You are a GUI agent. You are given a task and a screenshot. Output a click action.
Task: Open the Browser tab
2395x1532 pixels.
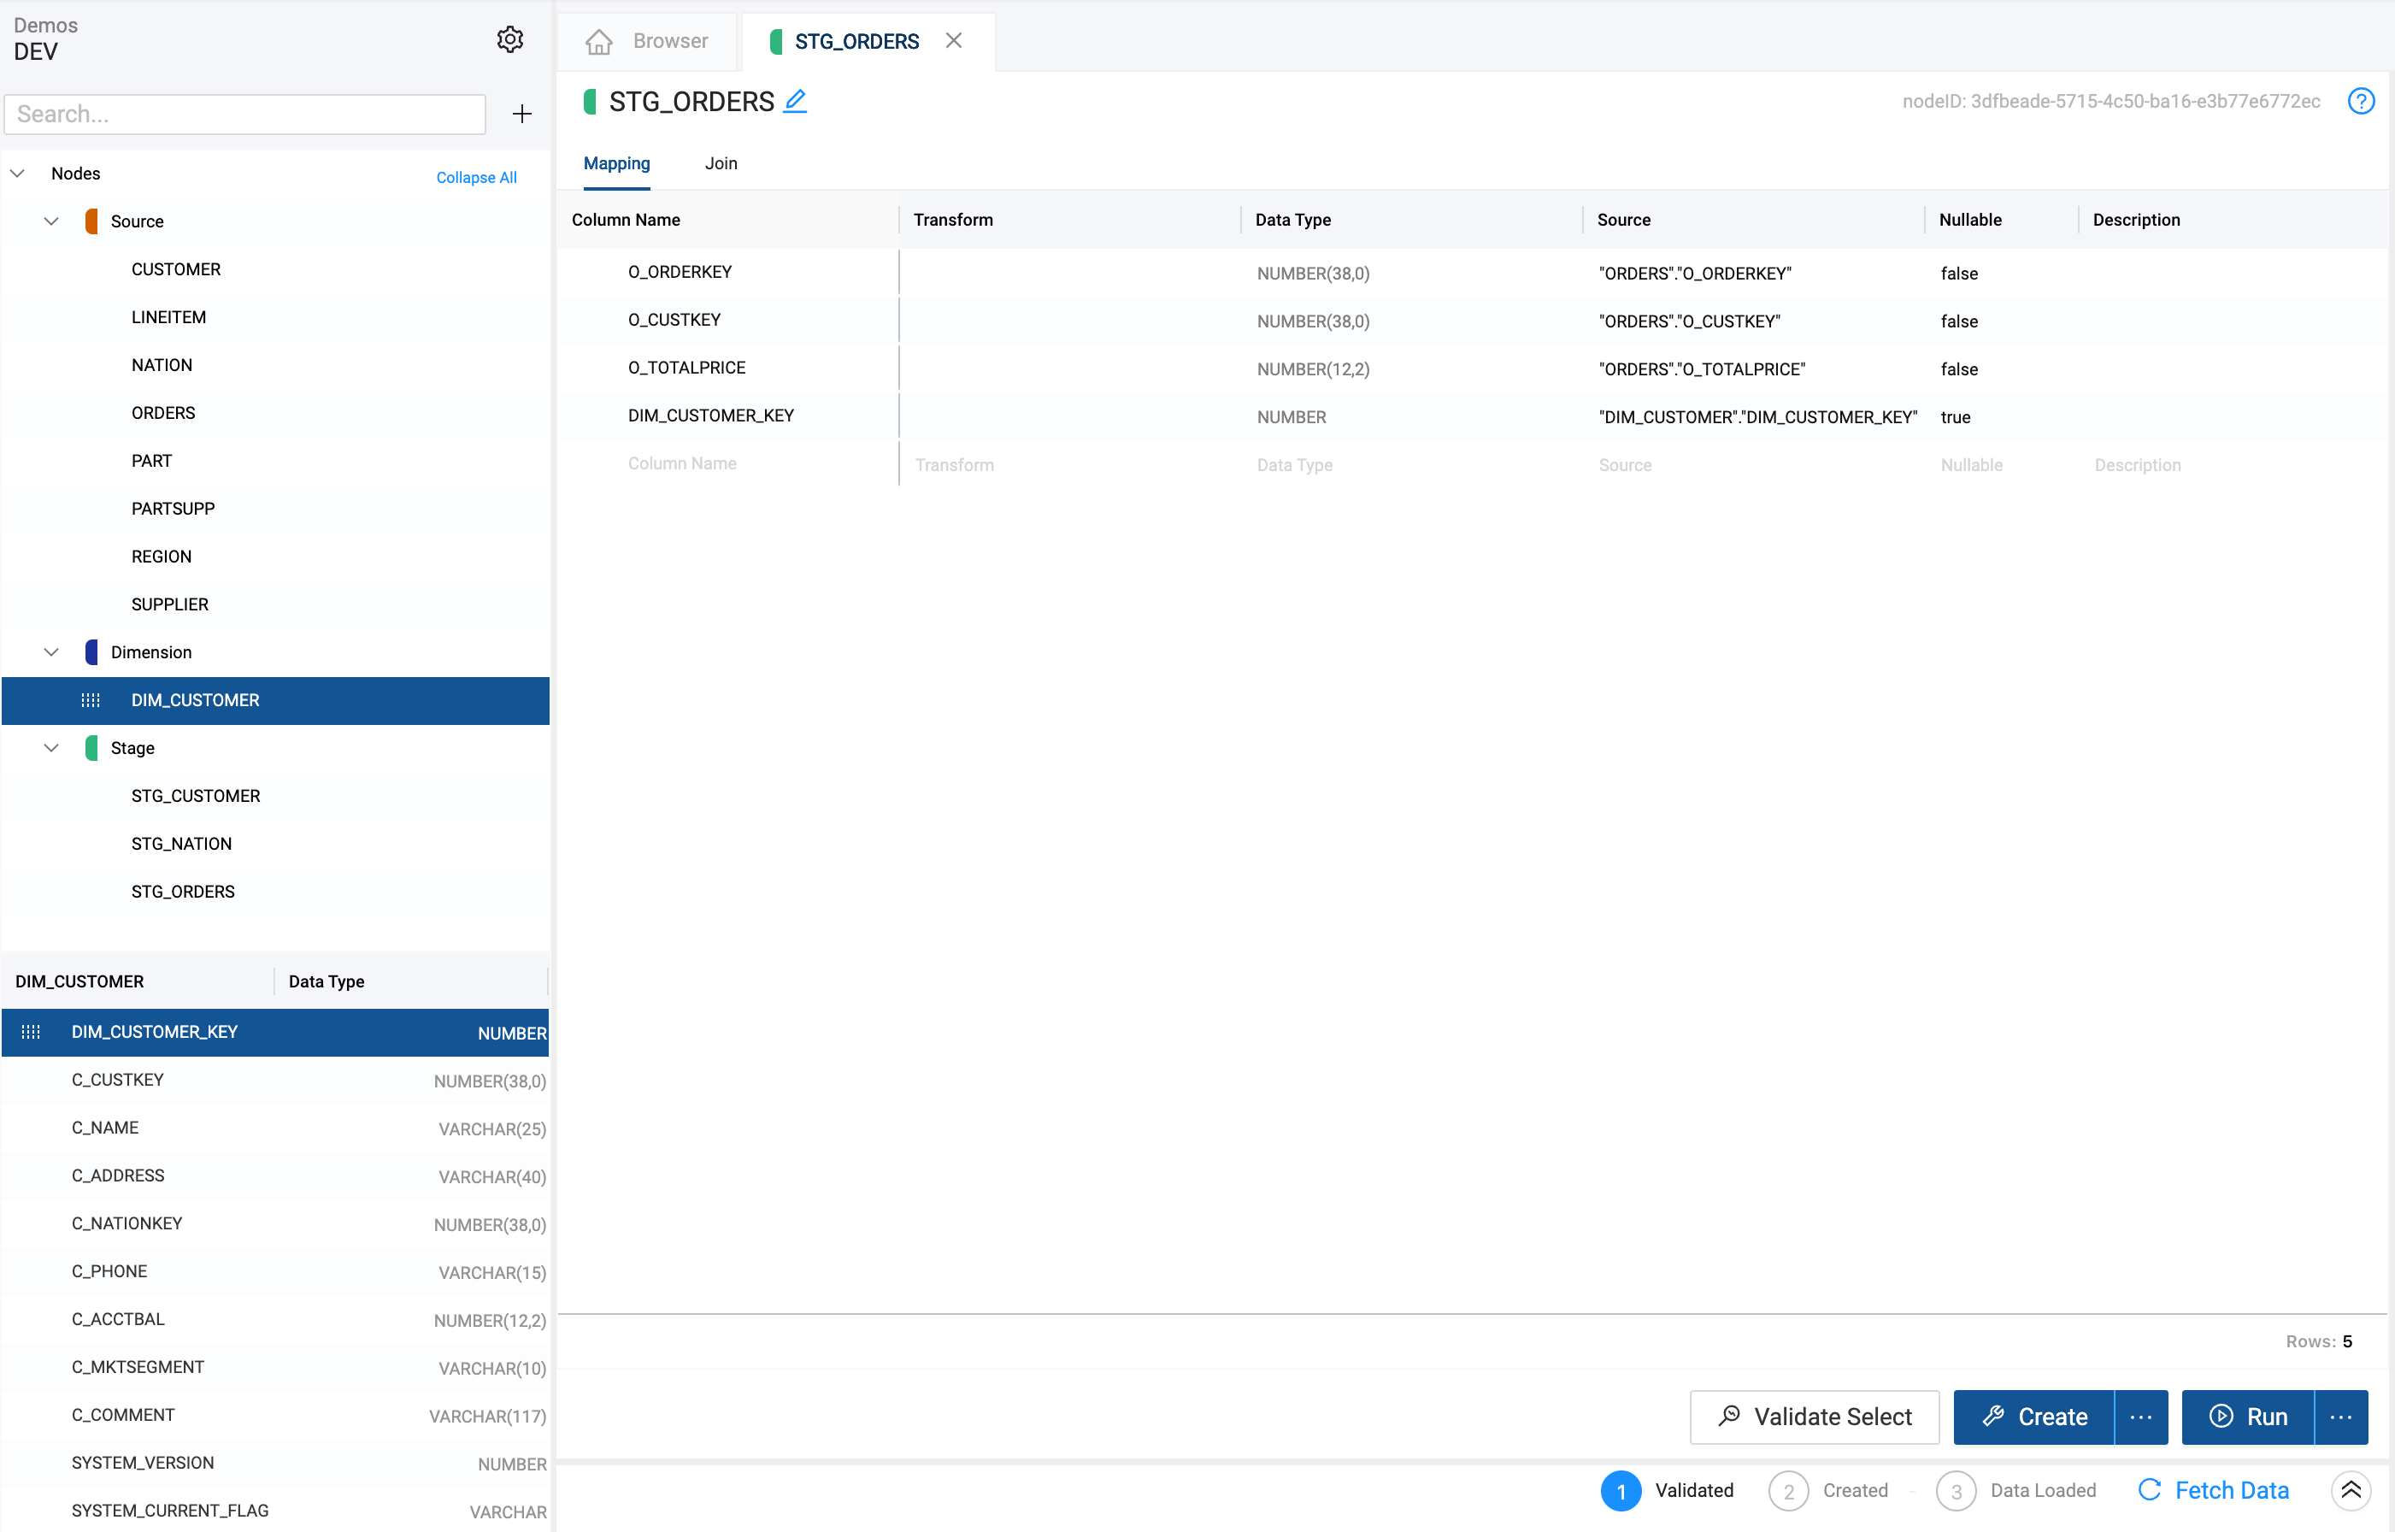tap(648, 41)
